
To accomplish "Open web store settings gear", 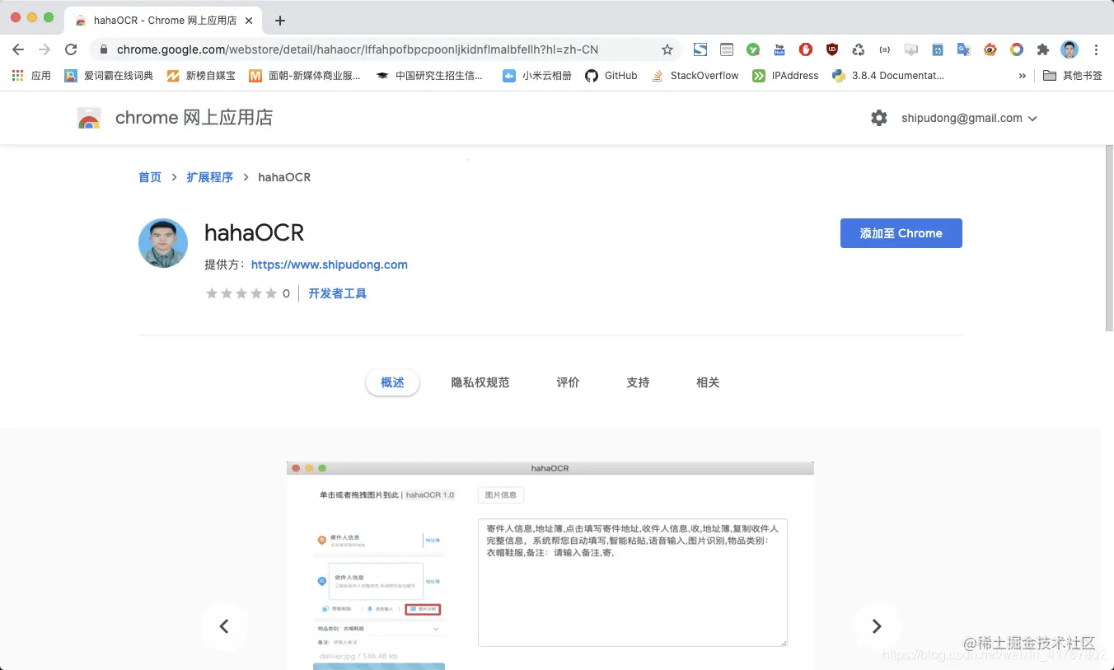I will 879,118.
